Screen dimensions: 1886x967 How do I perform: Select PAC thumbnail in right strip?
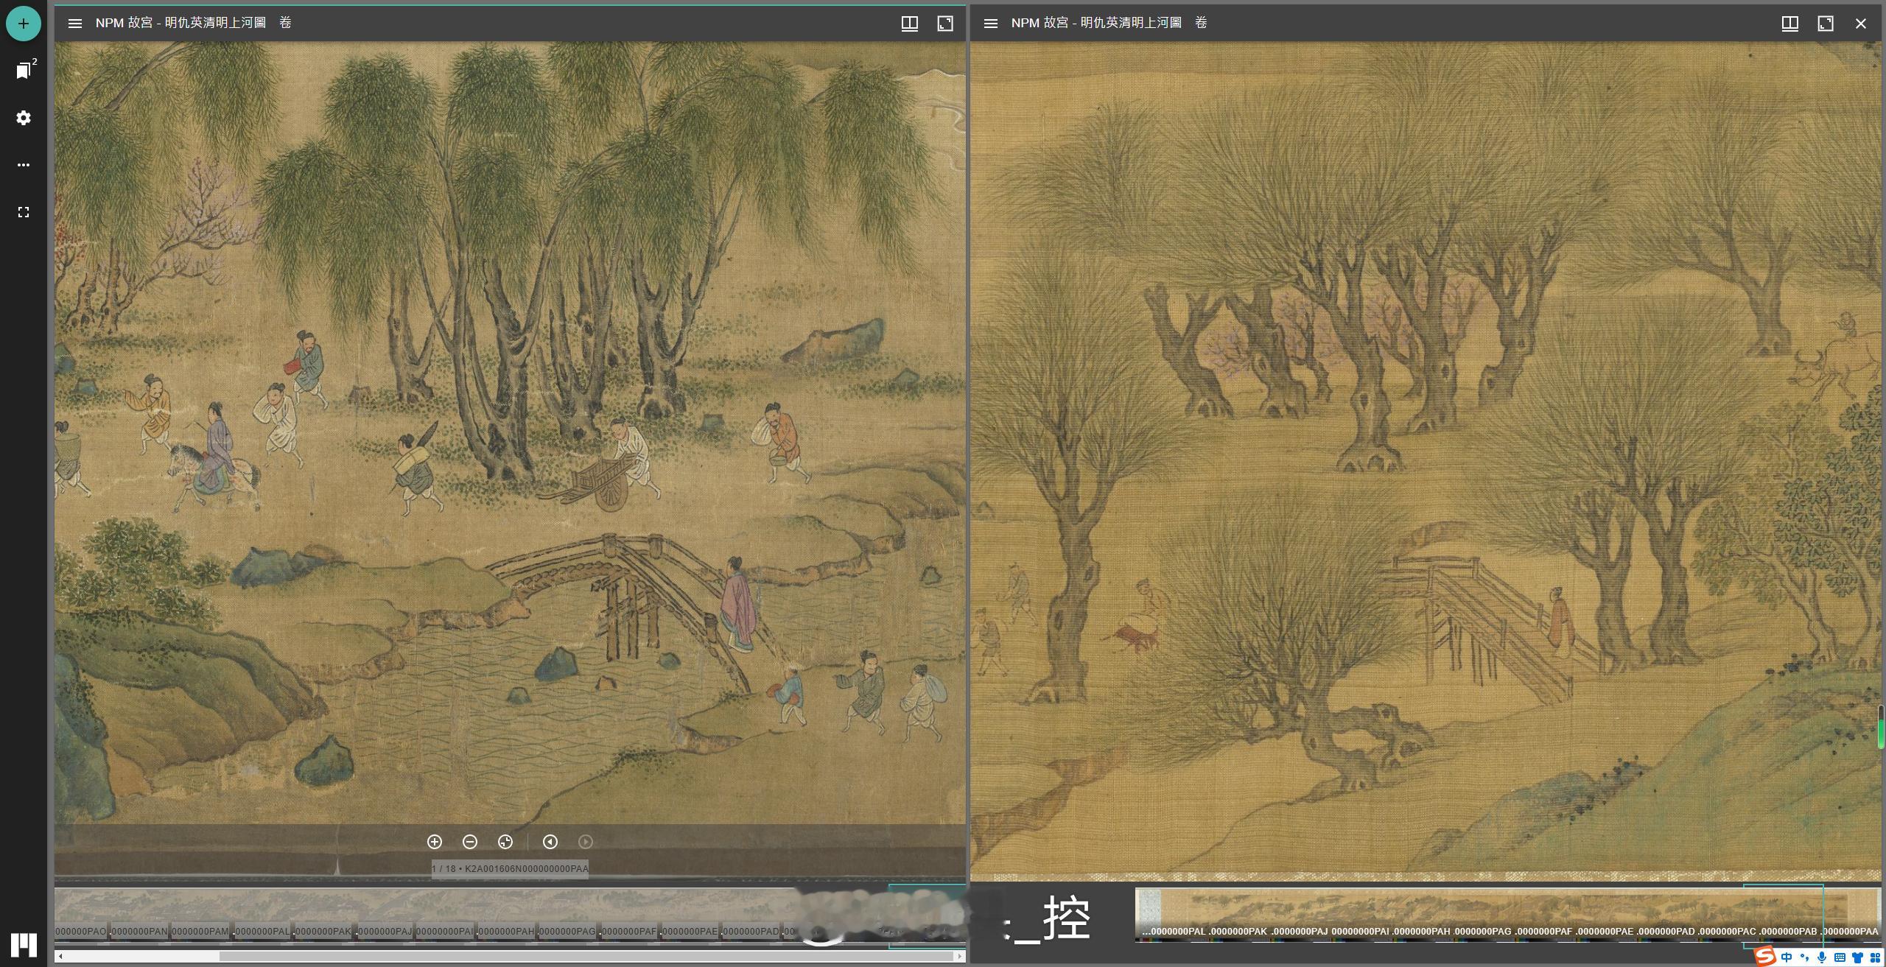tap(1728, 915)
